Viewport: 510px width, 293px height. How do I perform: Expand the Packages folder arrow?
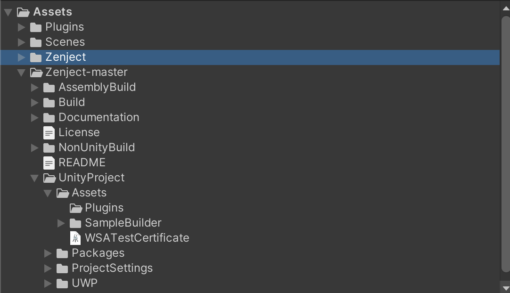tap(48, 253)
